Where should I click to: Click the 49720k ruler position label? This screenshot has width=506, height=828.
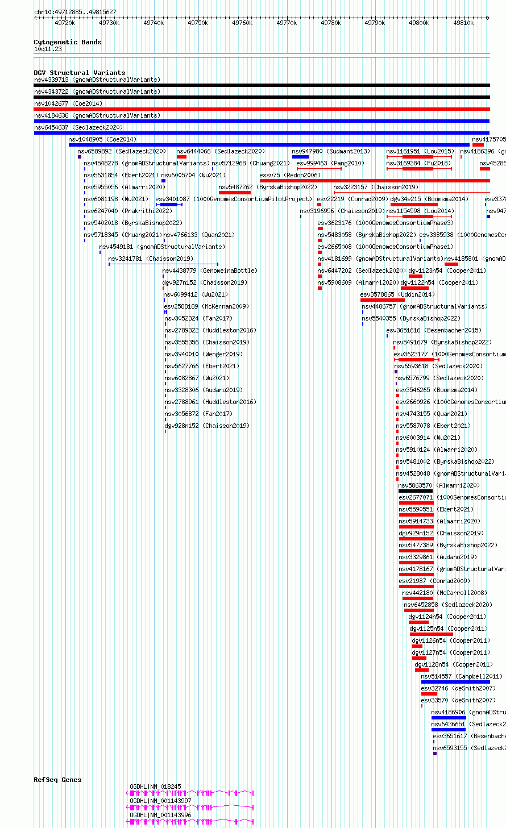point(65,23)
